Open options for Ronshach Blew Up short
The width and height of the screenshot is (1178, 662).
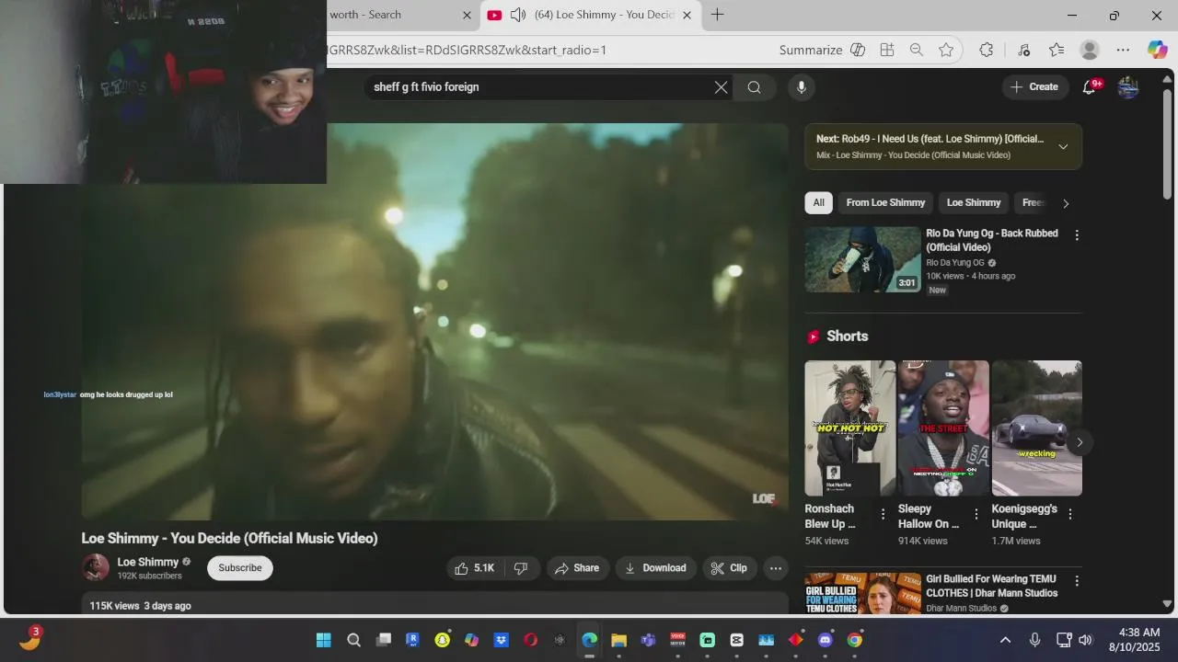[x=883, y=514]
